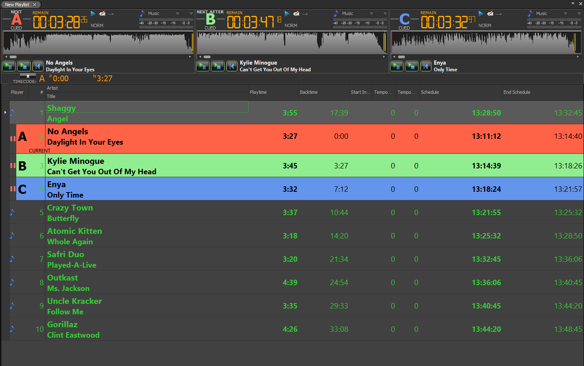This screenshot has width=584, height=366.
Task: Toggle the arrow indicator beside Player C pencil
Action: [499, 14]
